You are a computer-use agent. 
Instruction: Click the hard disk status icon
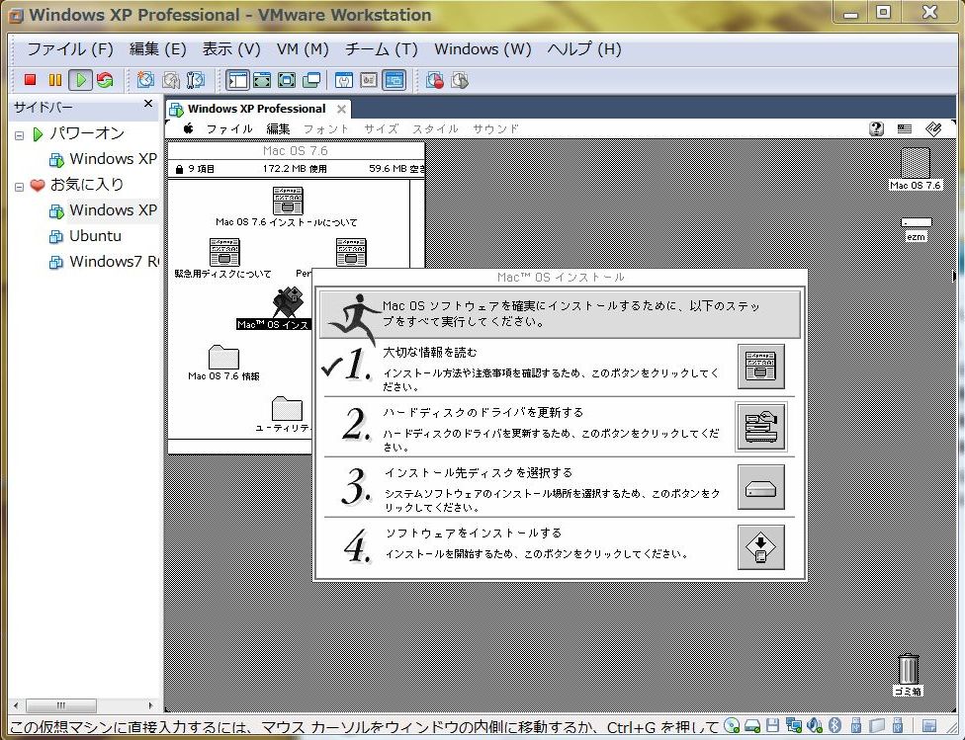[x=752, y=726]
